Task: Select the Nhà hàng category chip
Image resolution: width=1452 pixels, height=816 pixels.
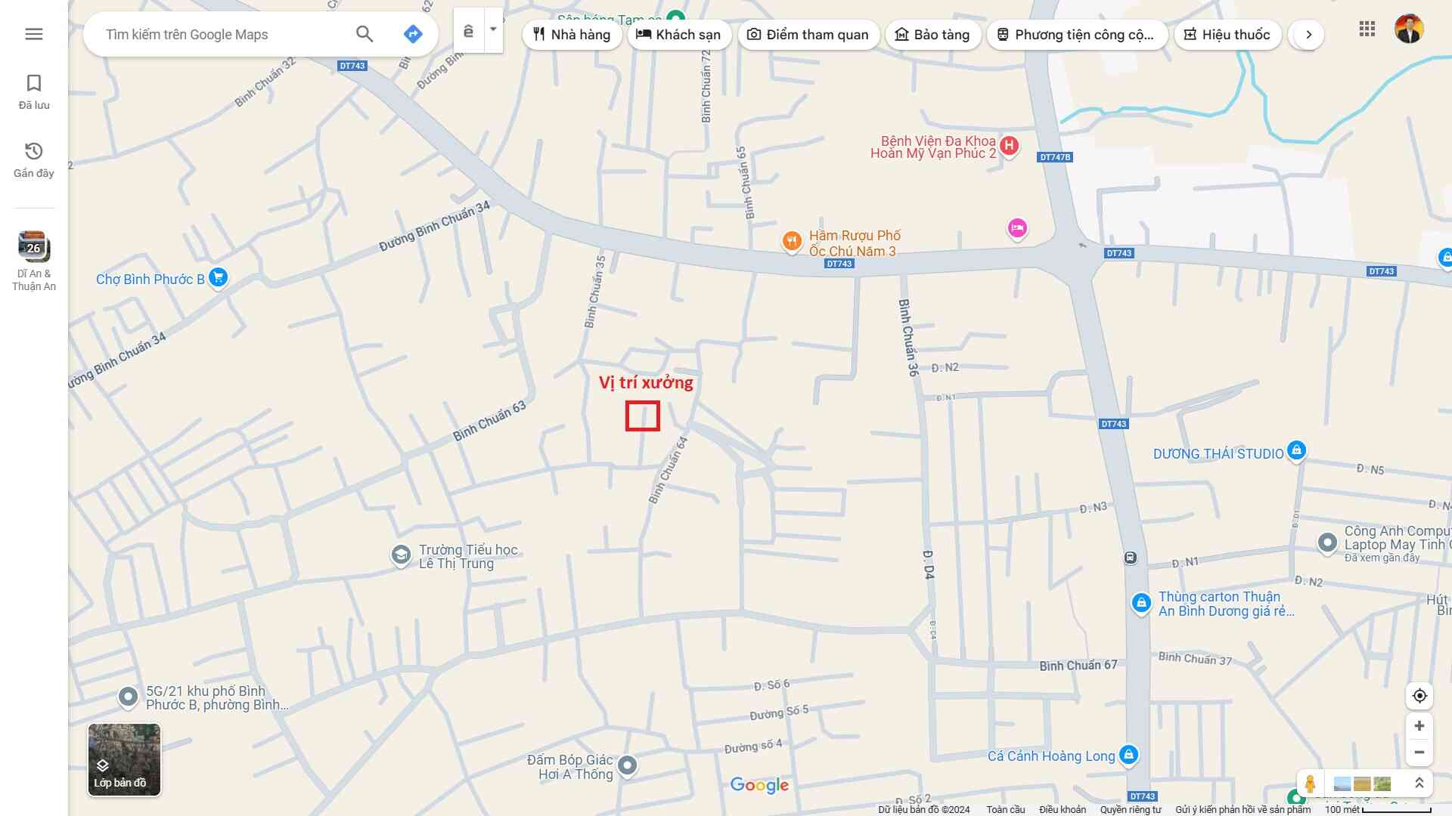Action: (x=572, y=35)
